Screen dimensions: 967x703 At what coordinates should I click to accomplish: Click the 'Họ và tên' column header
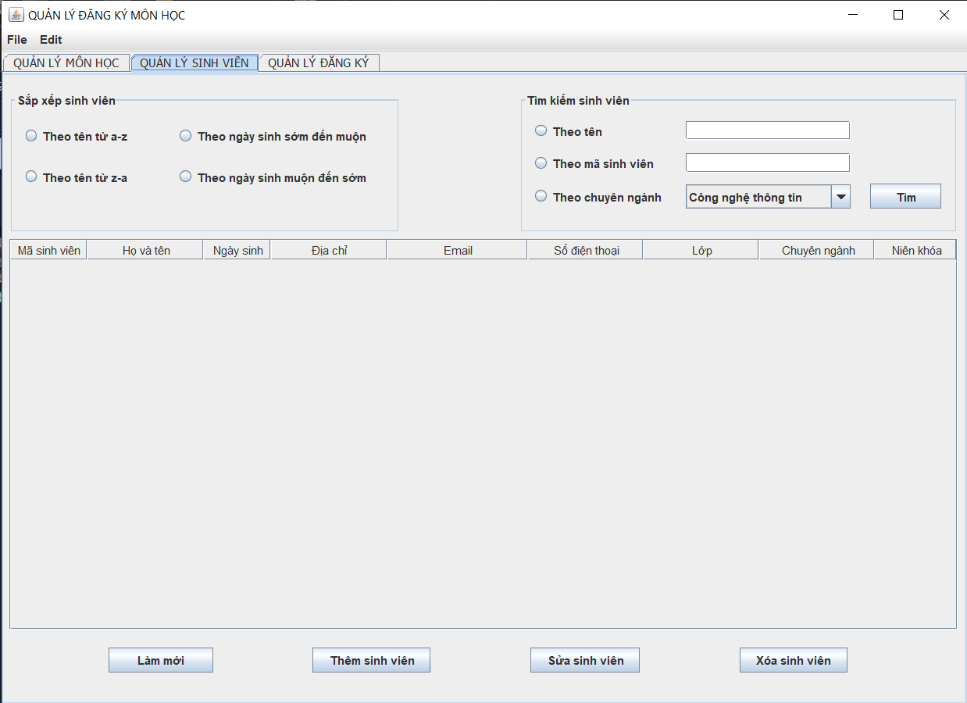coord(145,250)
